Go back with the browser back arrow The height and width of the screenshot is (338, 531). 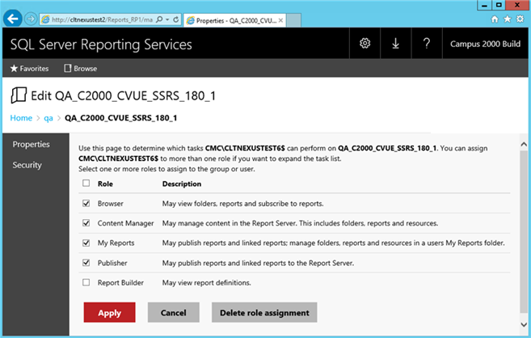point(13,19)
